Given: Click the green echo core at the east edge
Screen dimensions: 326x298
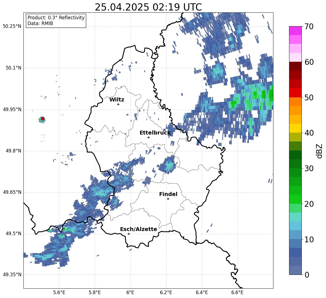Looking at the screenshot, I should click(271, 94).
